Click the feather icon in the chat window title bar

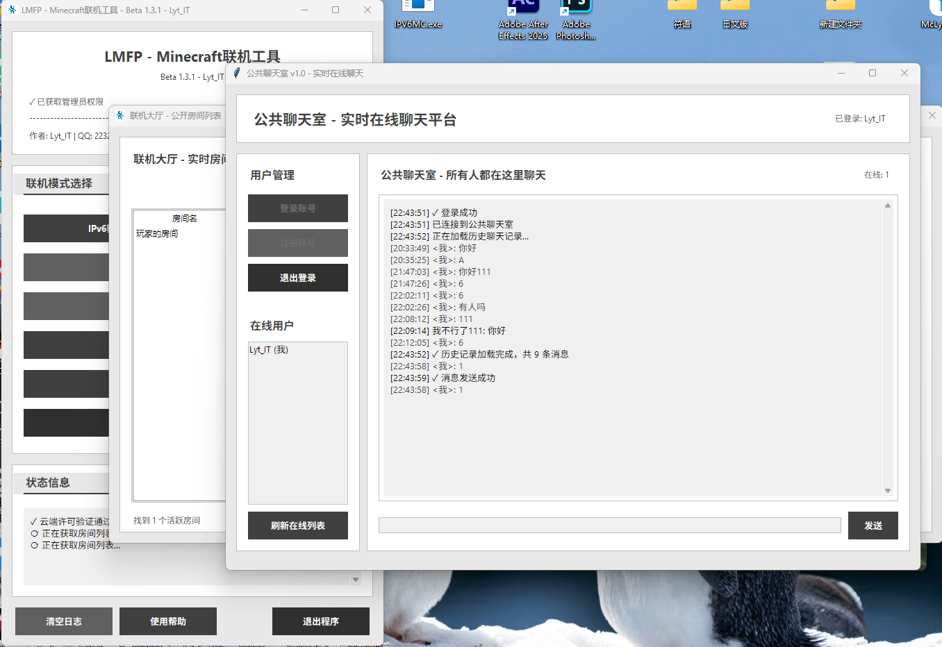[x=237, y=73]
